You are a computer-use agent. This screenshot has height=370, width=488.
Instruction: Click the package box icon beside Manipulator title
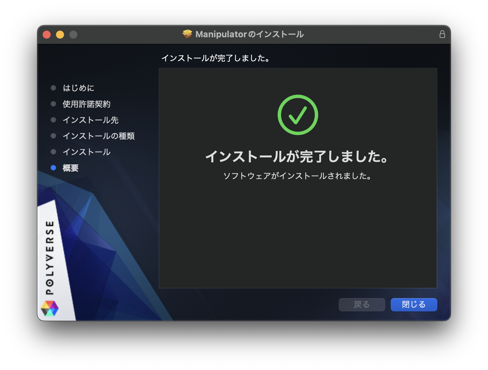[x=187, y=34]
